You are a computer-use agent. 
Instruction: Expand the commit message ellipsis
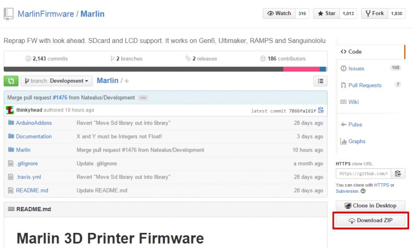pos(143,98)
